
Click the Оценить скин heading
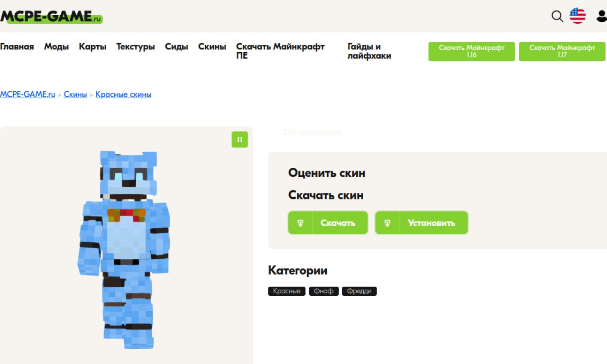(x=327, y=173)
